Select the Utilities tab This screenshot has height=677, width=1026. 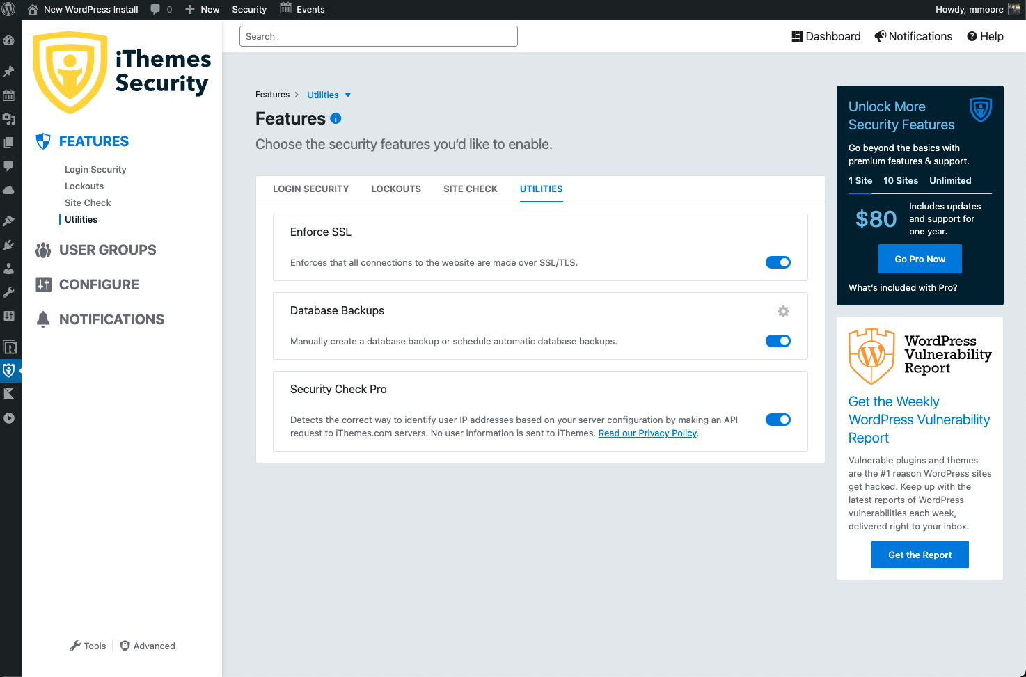(542, 189)
